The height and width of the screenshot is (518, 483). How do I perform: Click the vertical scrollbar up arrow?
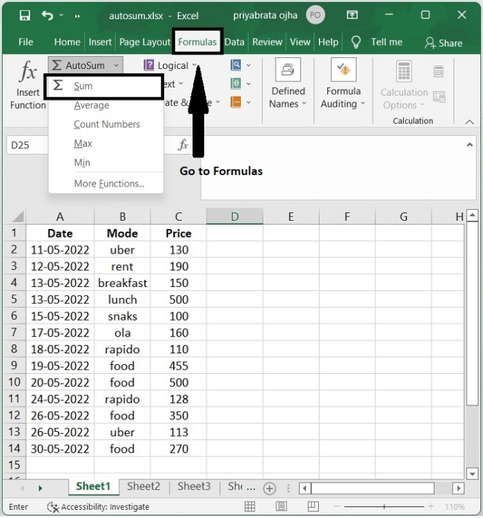[x=472, y=215]
